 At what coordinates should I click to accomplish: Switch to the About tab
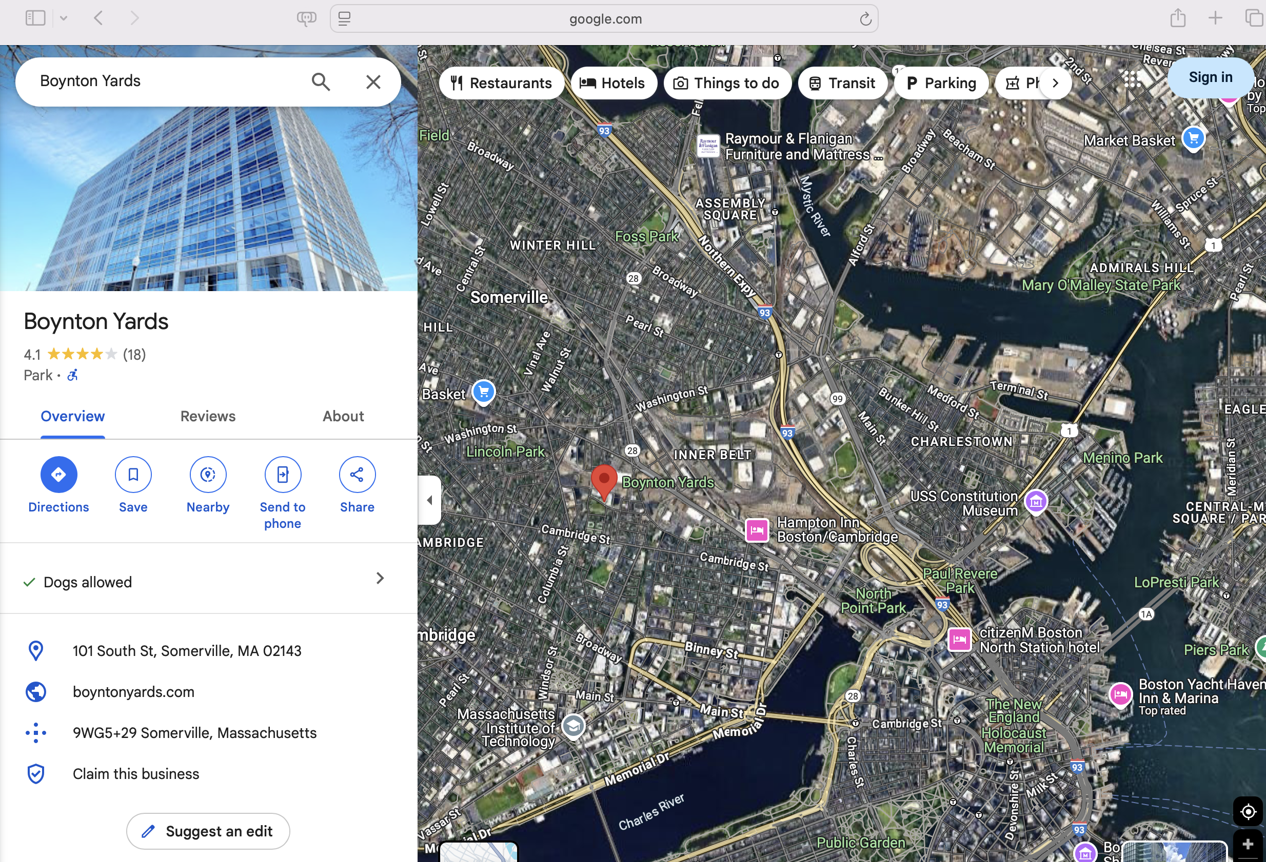click(x=343, y=416)
